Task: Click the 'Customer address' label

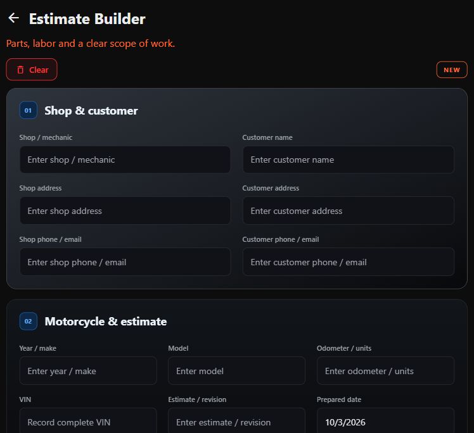Action: [x=271, y=188]
